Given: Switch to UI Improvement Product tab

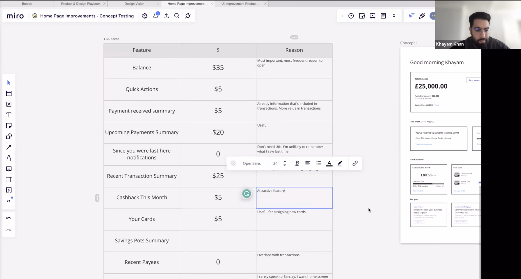Looking at the screenshot, I should pyautogui.click(x=241, y=4).
